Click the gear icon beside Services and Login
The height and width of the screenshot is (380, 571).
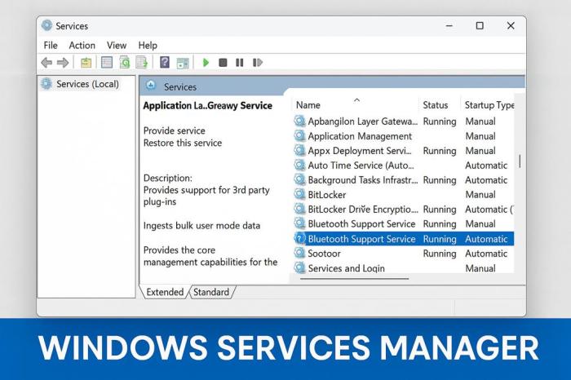click(x=299, y=267)
